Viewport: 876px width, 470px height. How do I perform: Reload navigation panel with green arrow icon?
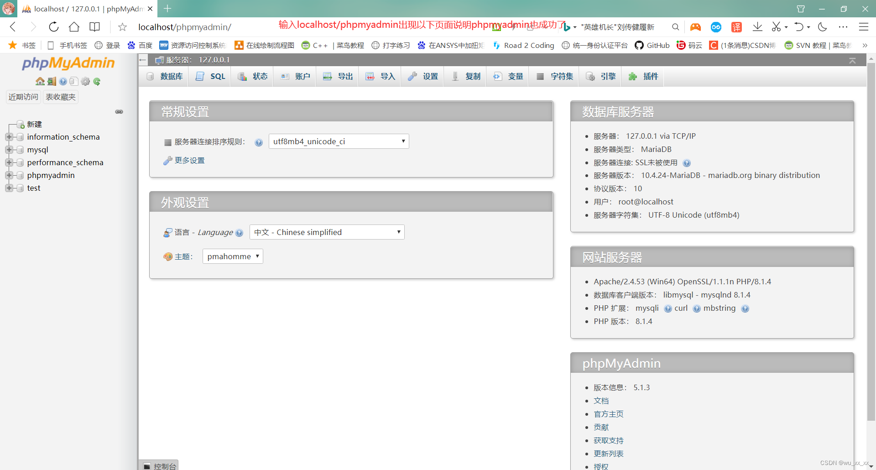(97, 81)
